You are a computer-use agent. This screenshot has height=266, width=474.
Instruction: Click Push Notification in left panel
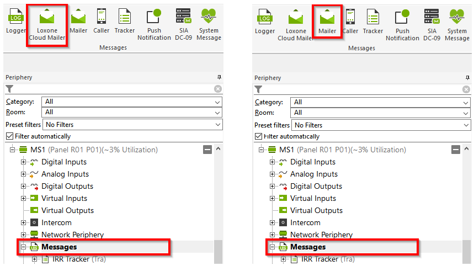[154, 25]
